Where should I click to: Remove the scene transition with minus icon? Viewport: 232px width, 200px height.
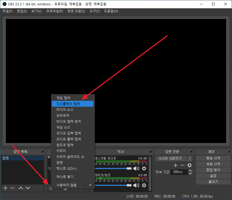[183, 165]
